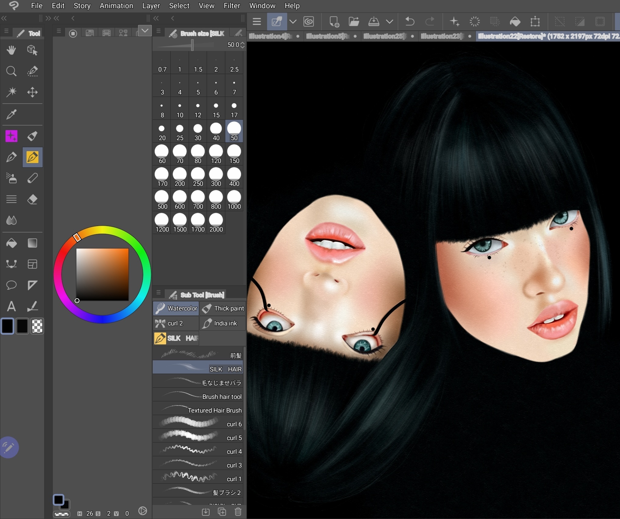The width and height of the screenshot is (620, 519).
Task: Open the export dropdown arrow in command bar
Action: pos(389,21)
